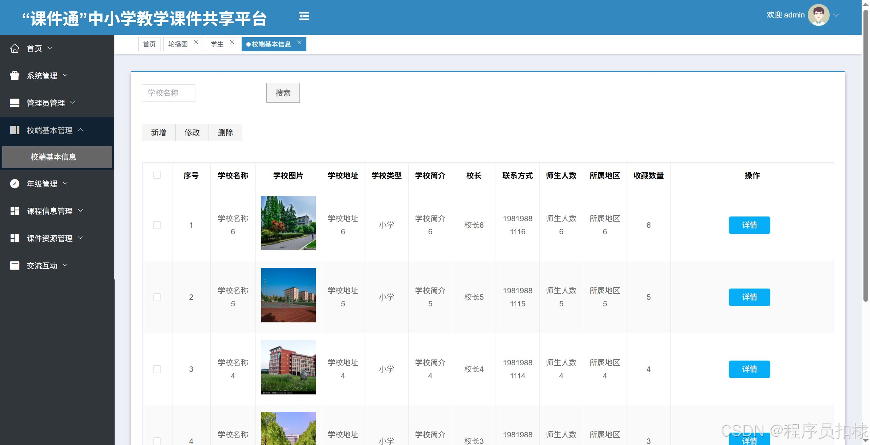
Task: Open the admin user dropdown arrow
Action: [836, 15]
